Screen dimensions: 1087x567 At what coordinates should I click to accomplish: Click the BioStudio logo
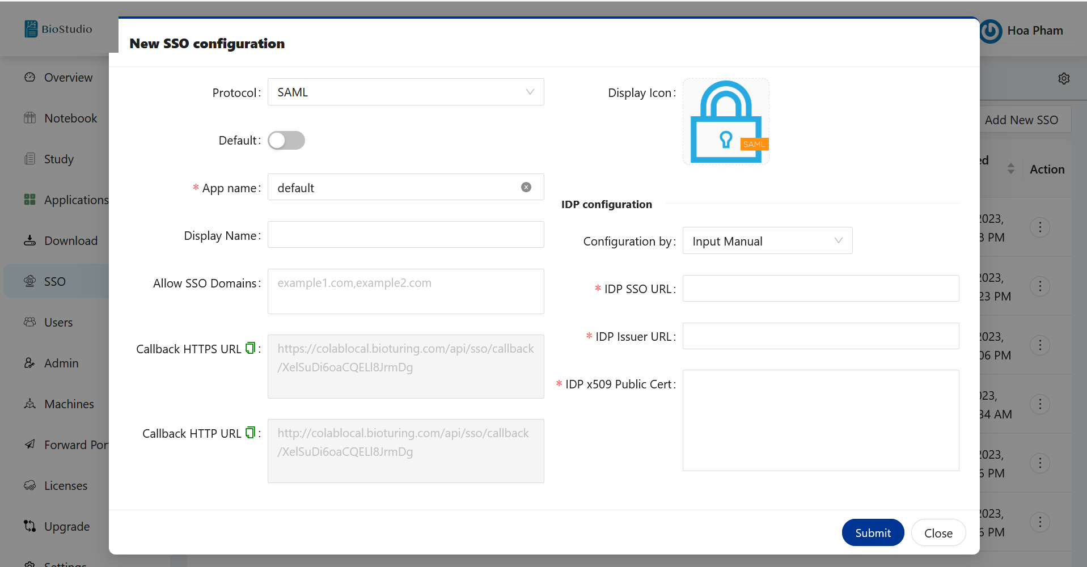(x=58, y=29)
